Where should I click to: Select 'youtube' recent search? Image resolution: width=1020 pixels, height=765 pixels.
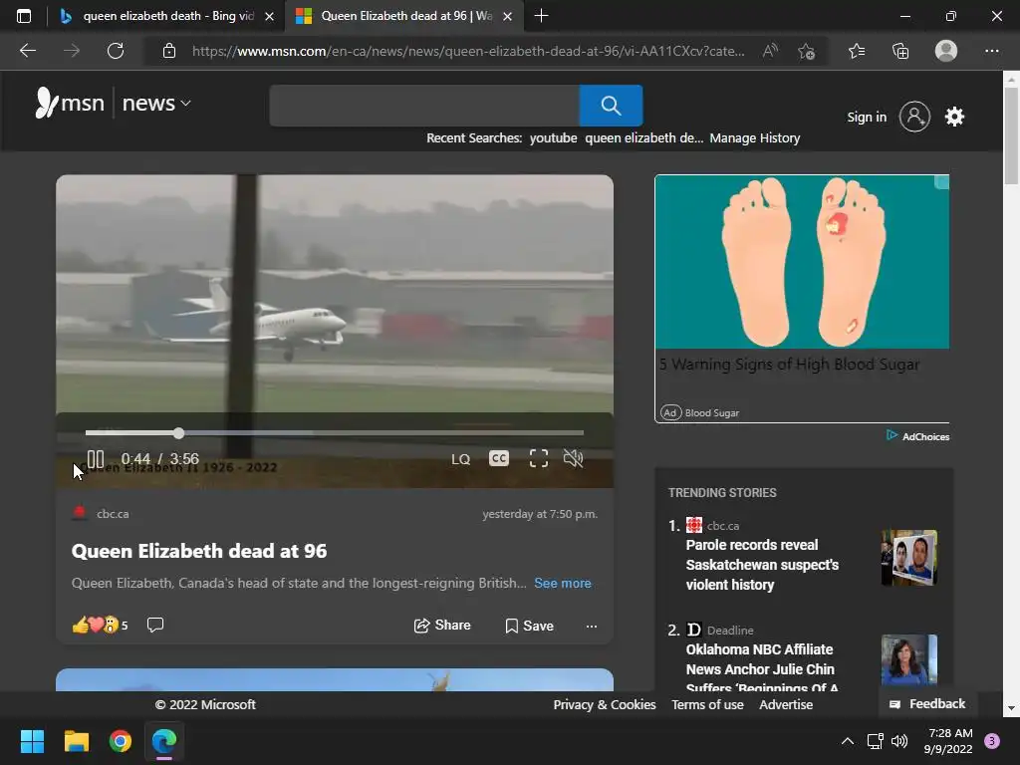pos(553,137)
